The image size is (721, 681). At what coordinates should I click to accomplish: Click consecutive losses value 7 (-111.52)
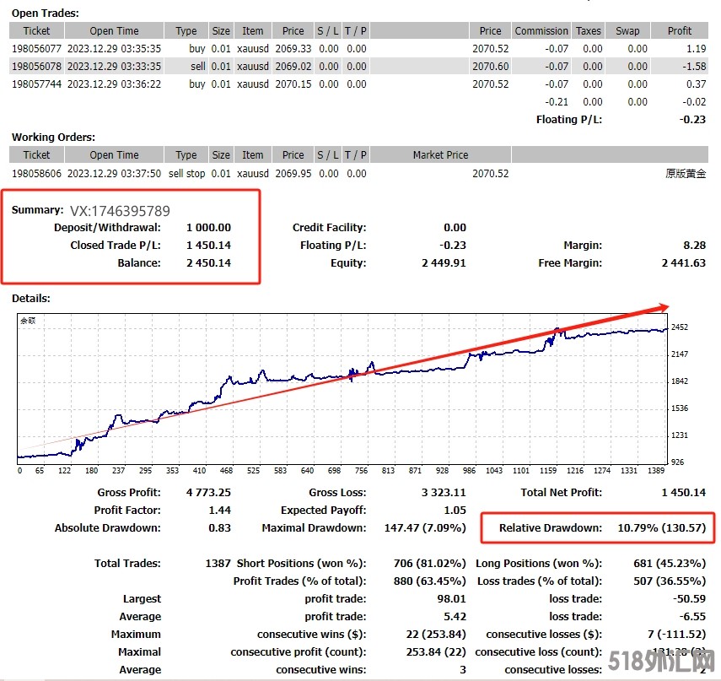[677, 635]
